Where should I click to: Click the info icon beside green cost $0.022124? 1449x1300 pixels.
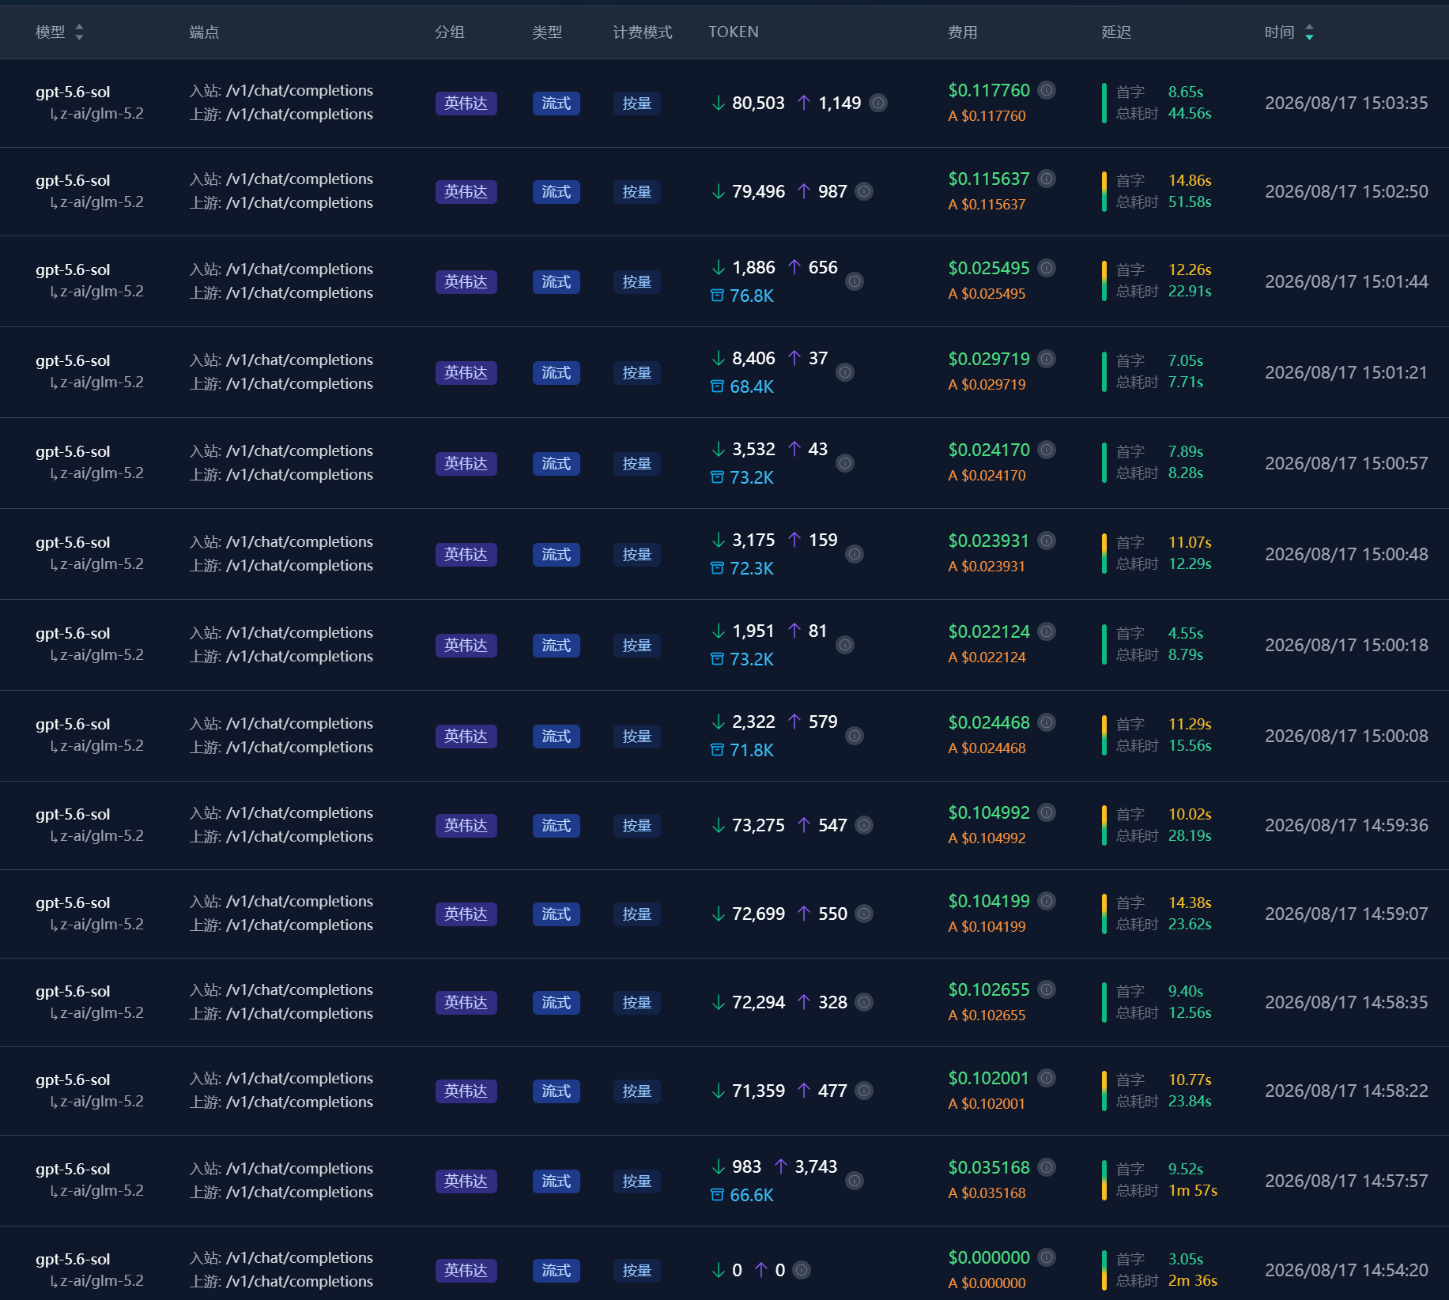click(1047, 631)
